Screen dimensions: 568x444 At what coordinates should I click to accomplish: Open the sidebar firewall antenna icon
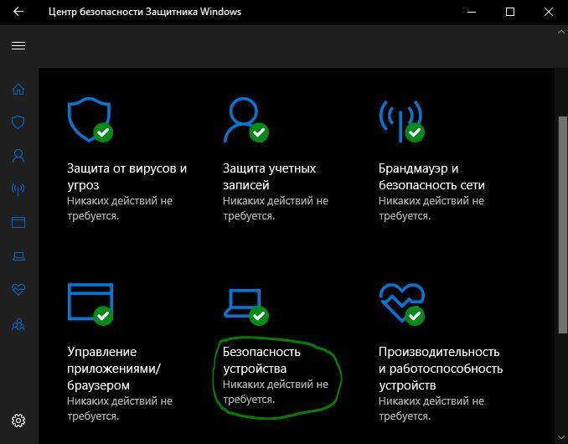18,188
